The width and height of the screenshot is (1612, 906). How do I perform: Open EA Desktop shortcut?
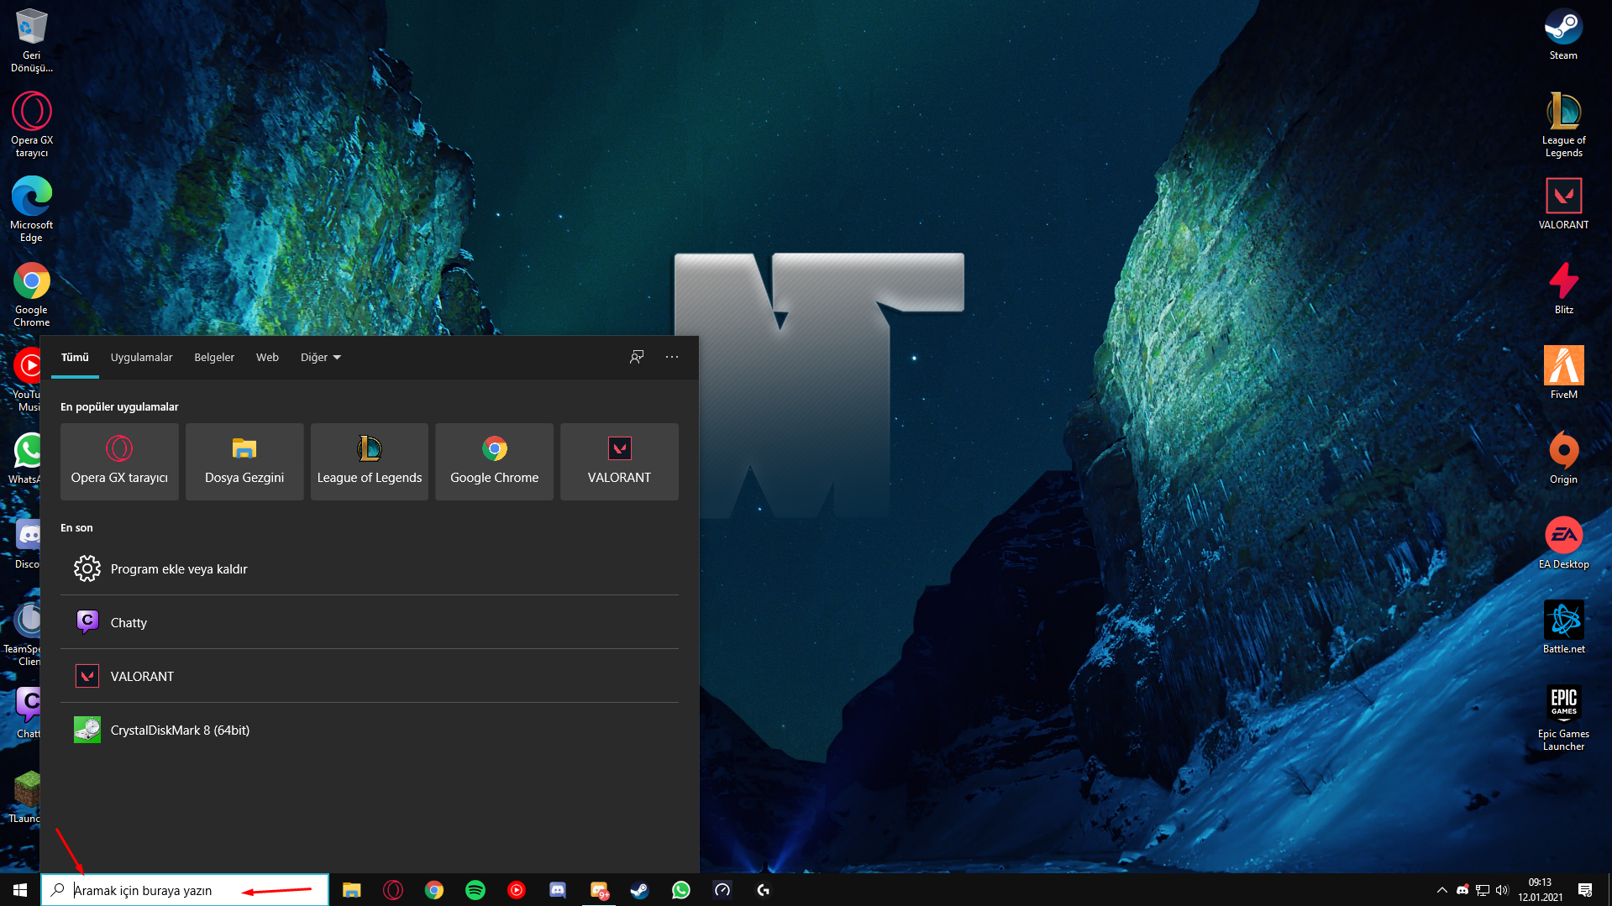pos(1562,542)
